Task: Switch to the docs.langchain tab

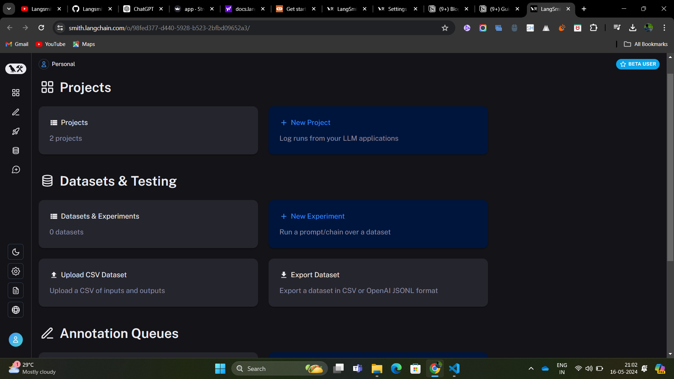Action: point(245,9)
